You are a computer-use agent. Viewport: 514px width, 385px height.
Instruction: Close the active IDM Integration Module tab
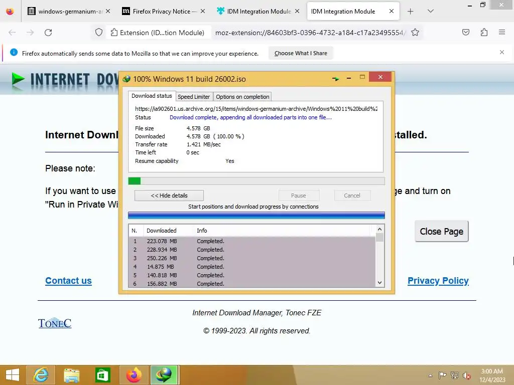392,11
